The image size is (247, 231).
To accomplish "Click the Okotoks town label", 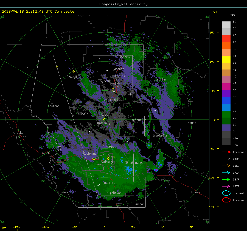I will [110, 183].
